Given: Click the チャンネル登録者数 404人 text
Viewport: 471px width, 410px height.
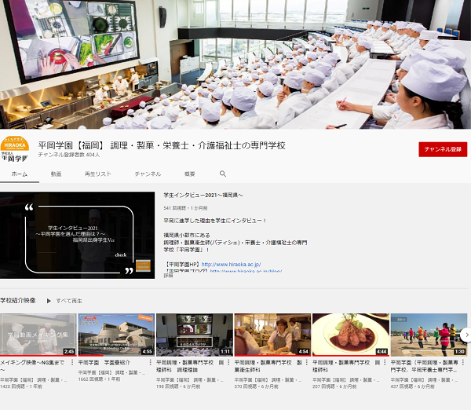Looking at the screenshot, I should pyautogui.click(x=69, y=155).
